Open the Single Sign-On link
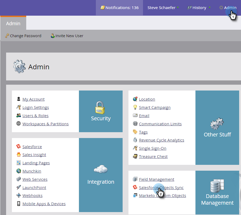Screen dimensions: 241x215 153,148
